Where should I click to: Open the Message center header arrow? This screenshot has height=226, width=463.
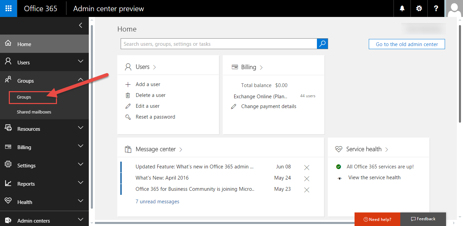tap(181, 149)
